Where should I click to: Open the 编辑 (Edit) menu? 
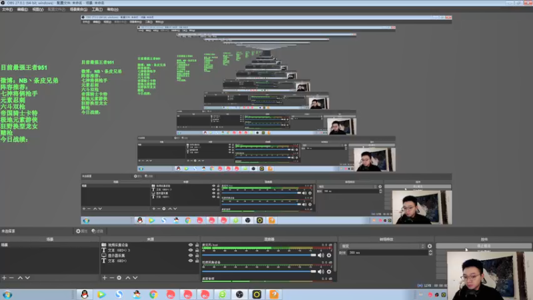click(22, 9)
